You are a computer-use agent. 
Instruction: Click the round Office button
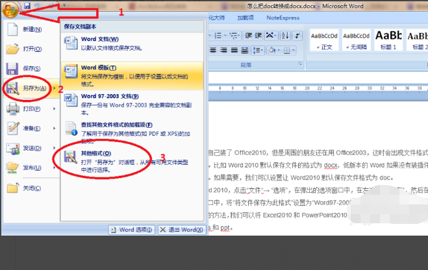point(10,10)
